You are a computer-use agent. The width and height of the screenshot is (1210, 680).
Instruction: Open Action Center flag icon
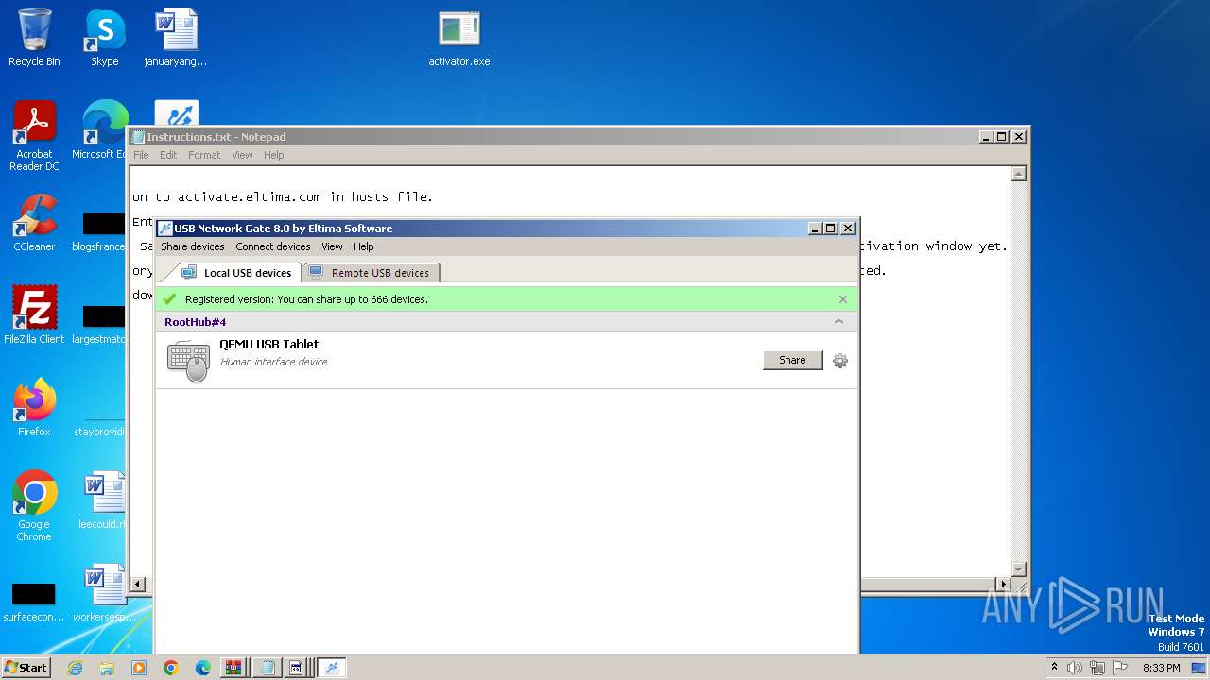pyautogui.click(x=1120, y=668)
